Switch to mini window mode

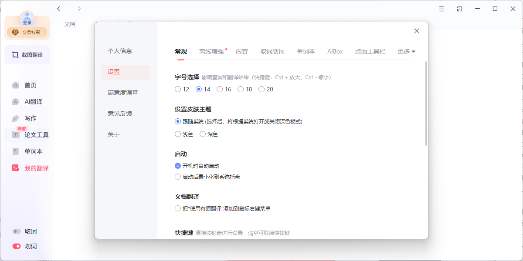[x=459, y=9]
